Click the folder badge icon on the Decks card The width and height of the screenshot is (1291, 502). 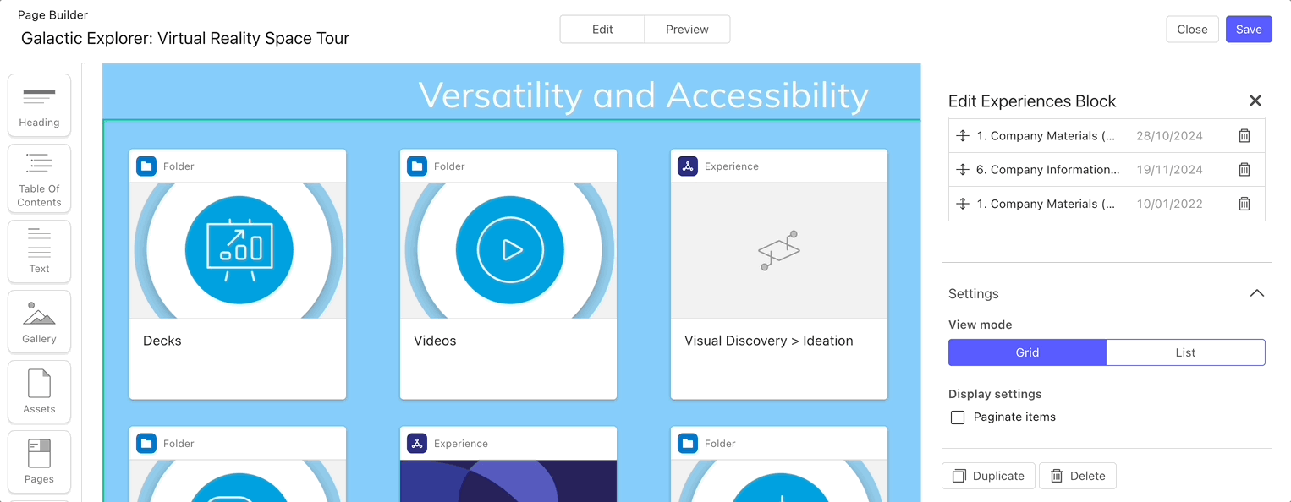click(146, 166)
